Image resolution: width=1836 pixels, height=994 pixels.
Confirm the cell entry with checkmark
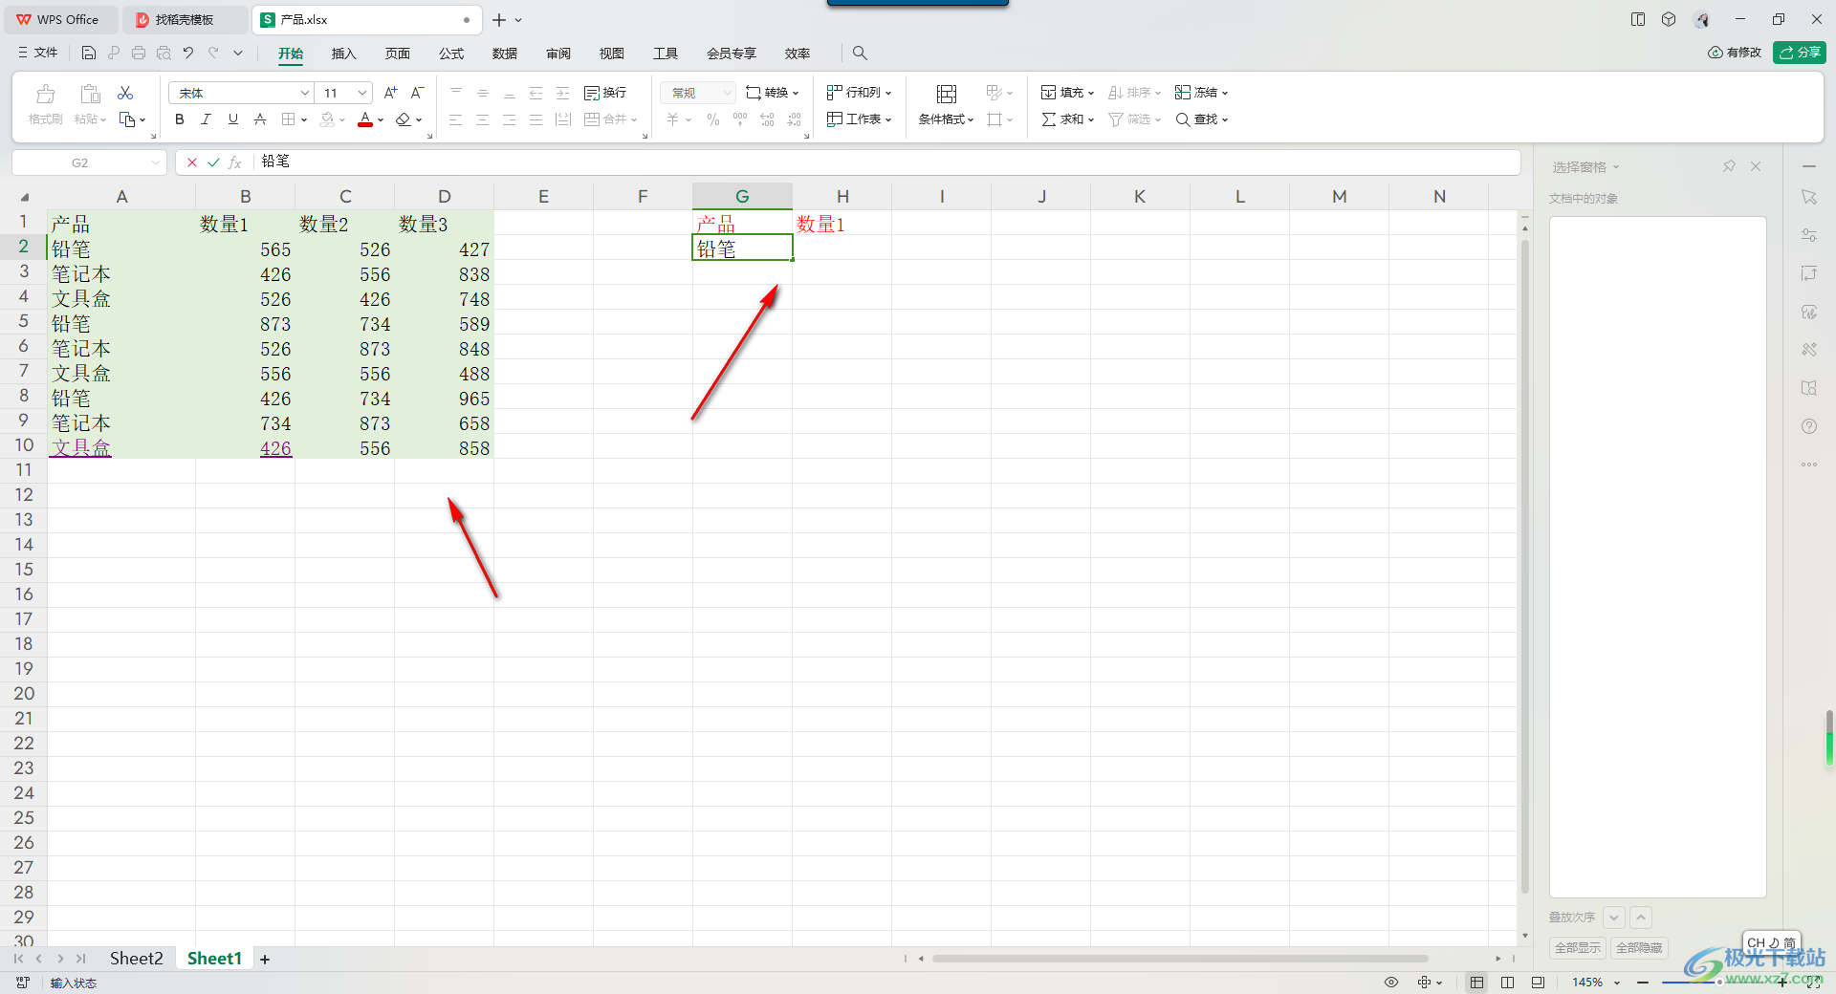pyautogui.click(x=213, y=162)
